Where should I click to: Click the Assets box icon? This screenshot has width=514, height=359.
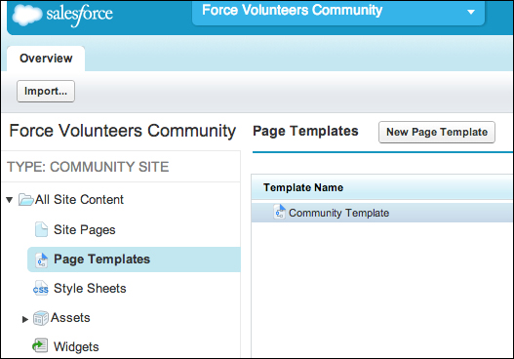point(41,318)
